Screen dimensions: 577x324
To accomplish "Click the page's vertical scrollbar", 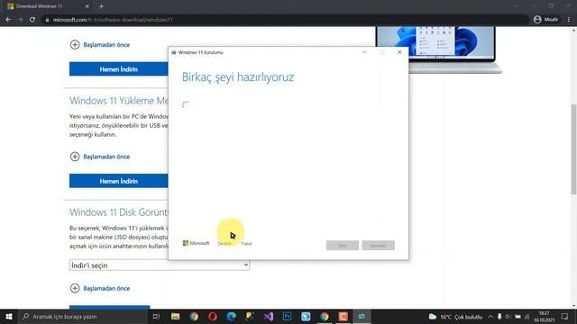I will click(573, 148).
